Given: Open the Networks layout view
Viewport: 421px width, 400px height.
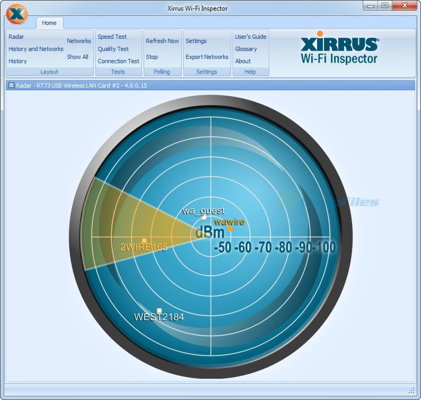Looking at the screenshot, I should point(79,41).
